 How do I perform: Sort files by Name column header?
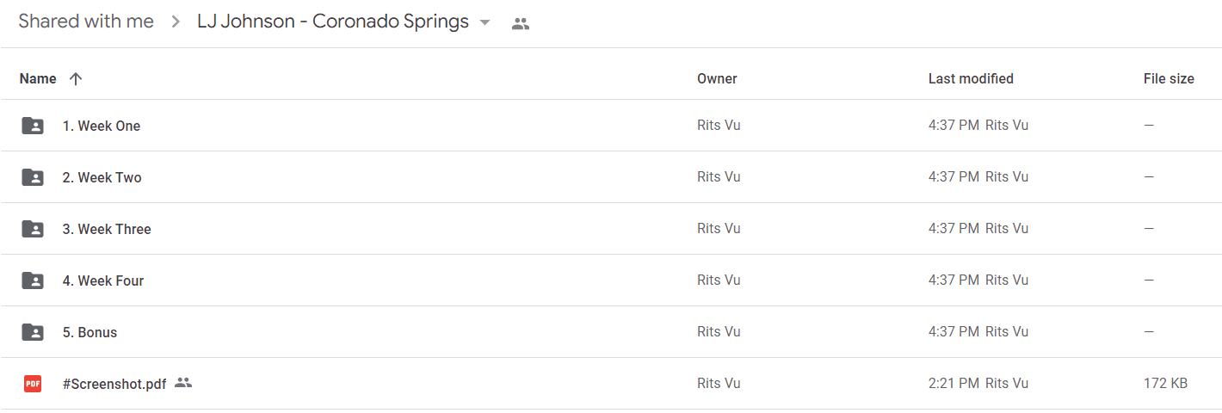(38, 78)
